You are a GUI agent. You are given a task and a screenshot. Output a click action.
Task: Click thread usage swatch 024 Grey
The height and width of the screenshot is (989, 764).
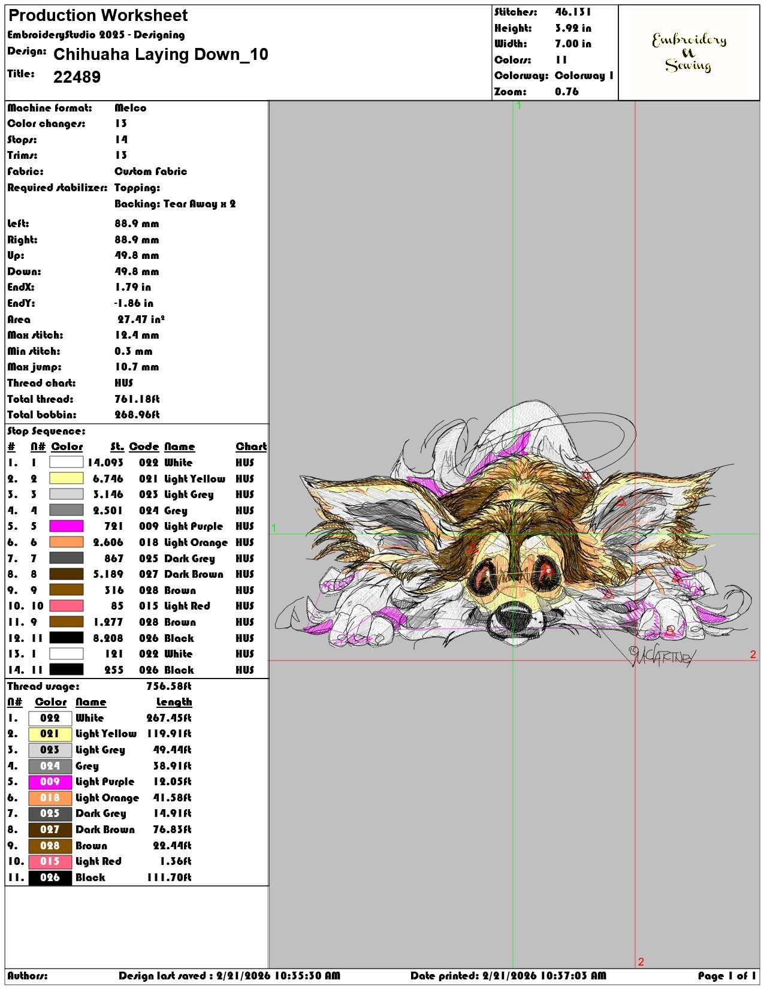50,766
